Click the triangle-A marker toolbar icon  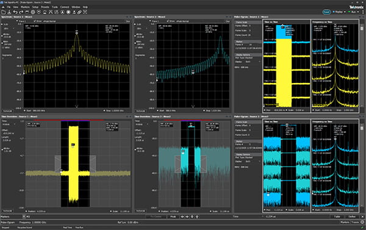(62, 12)
